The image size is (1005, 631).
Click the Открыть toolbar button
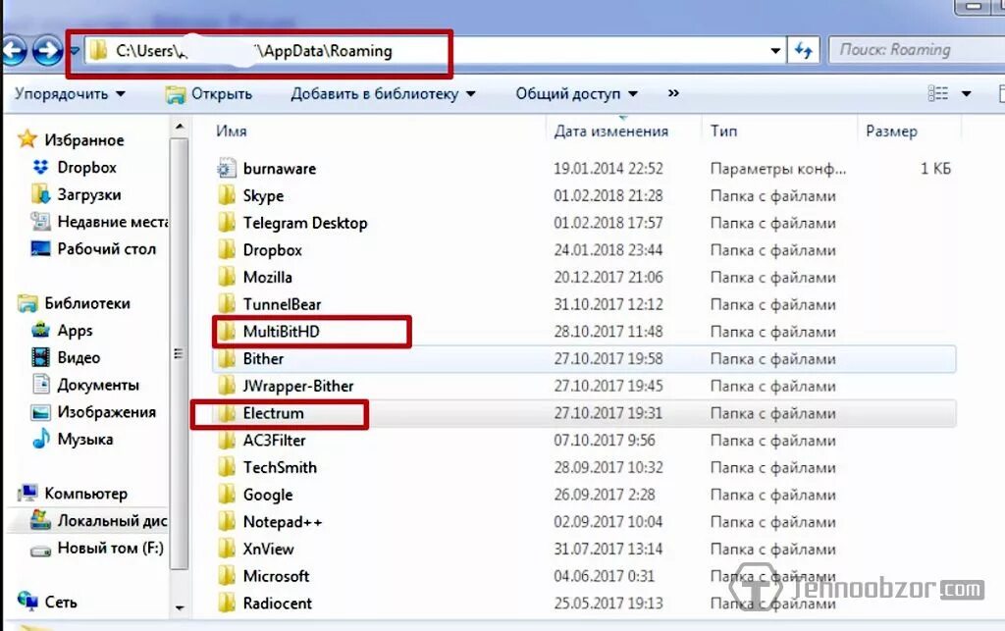pyautogui.click(x=209, y=94)
